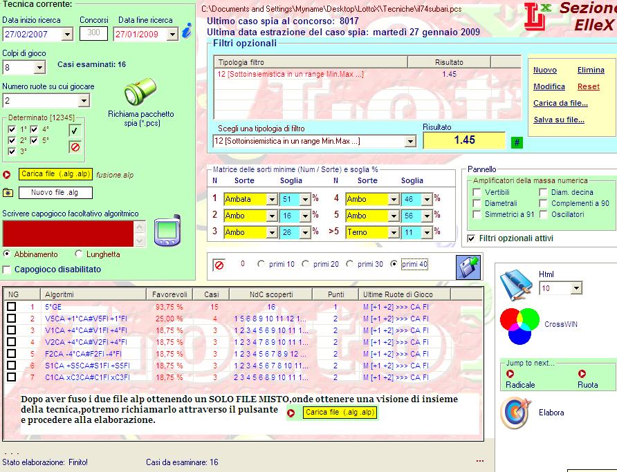Sort by the Favorevoli column header
This screenshot has width=617, height=472.
click(169, 294)
